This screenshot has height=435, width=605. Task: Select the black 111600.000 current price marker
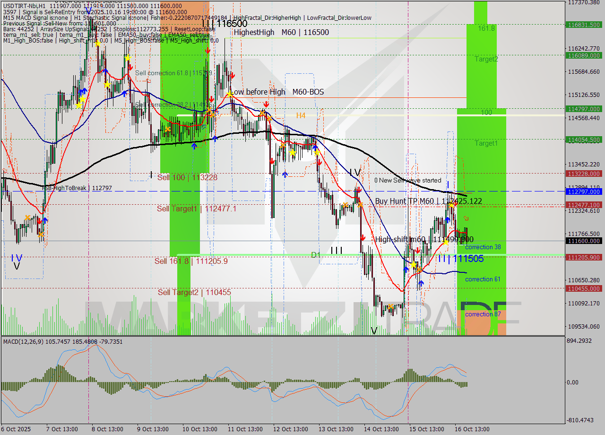[x=585, y=241]
